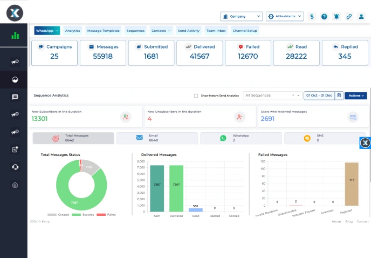Expand the All Sequences combo box
Screen dimensions: 371x258
point(272,96)
